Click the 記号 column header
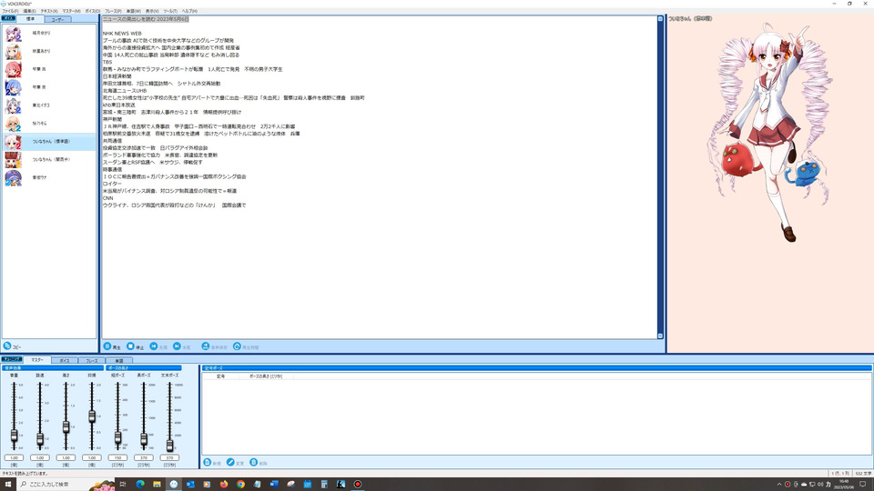The image size is (874, 491). pos(220,376)
